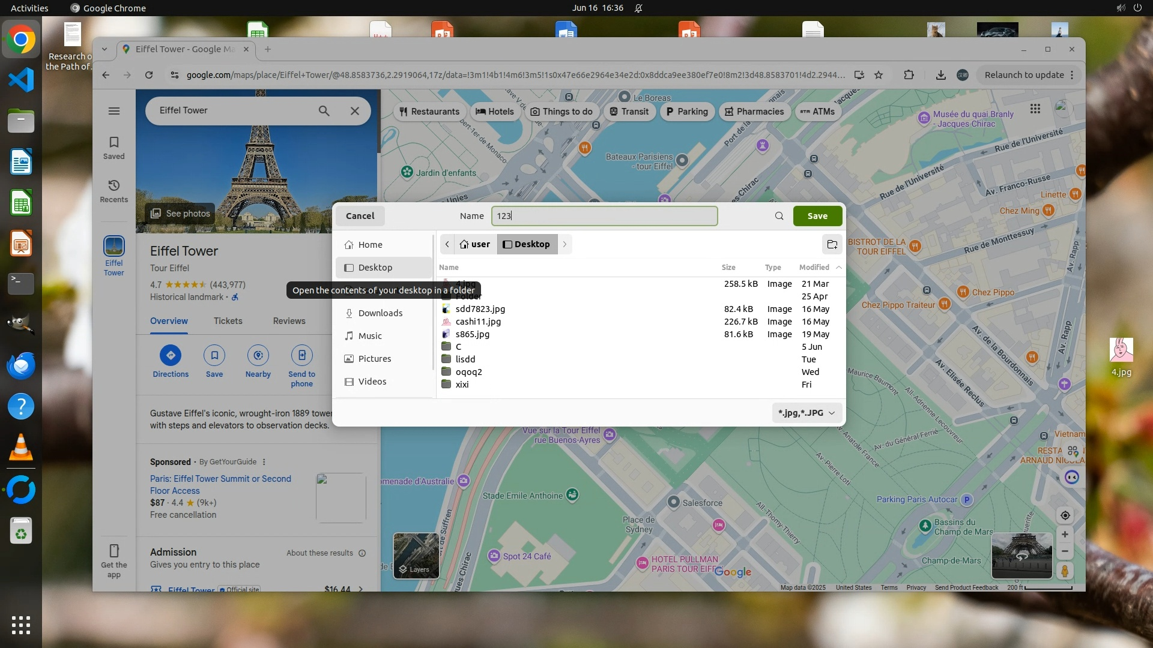Select Downloads in the dialog sidebar

[x=380, y=313]
